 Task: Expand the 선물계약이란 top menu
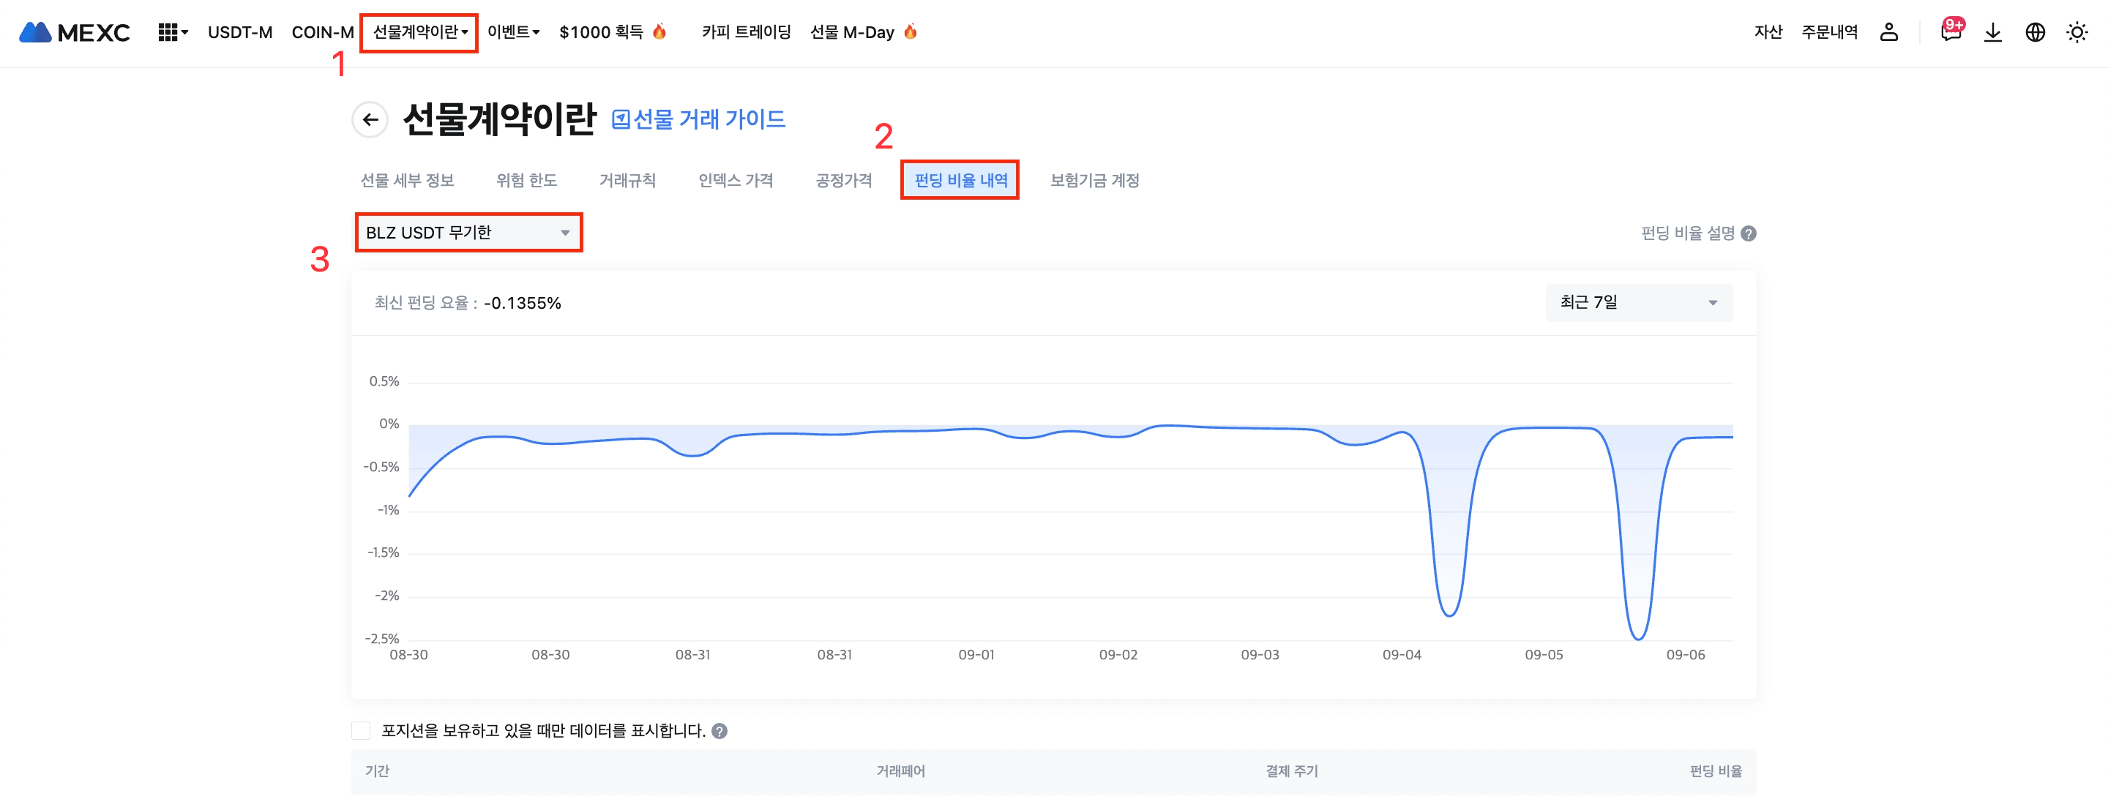click(419, 33)
